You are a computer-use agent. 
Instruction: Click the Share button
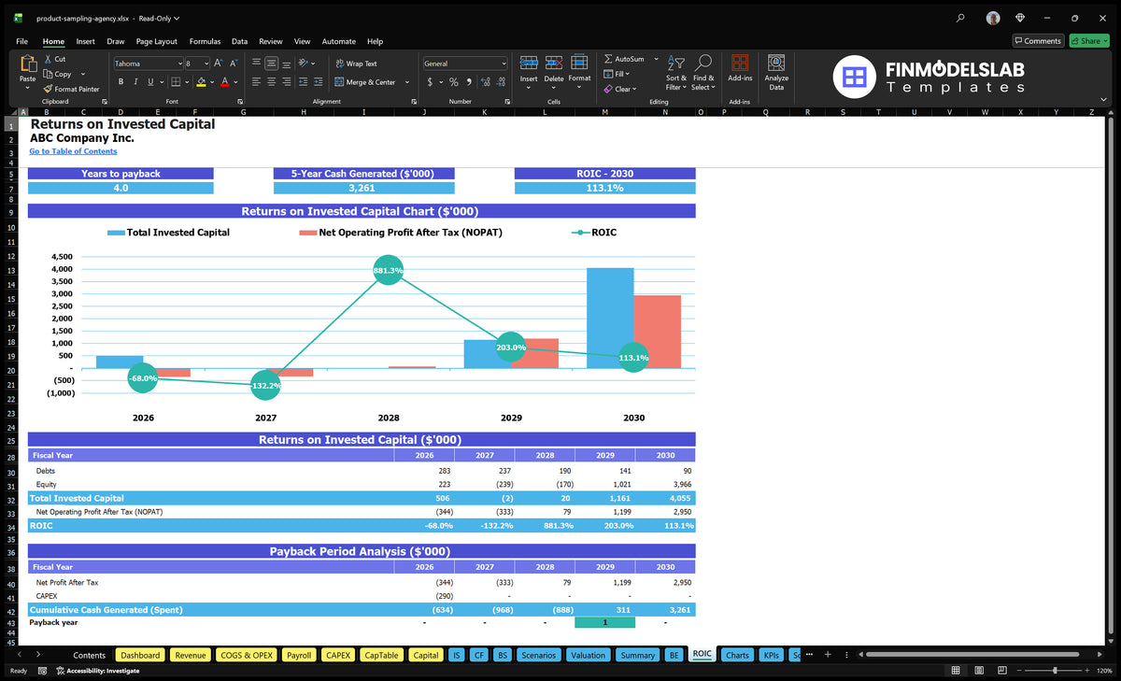pos(1088,41)
